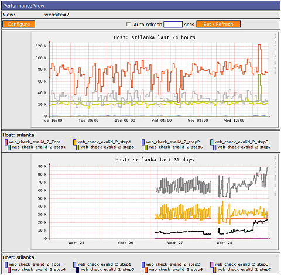Image resolution: width=281 pixels, height=275 pixels.
Task: Focus the Auto refresh seconds input field
Action: coord(173,25)
